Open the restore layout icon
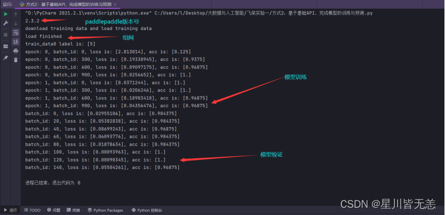Viewport: 445px width, 215px height. 6,47
